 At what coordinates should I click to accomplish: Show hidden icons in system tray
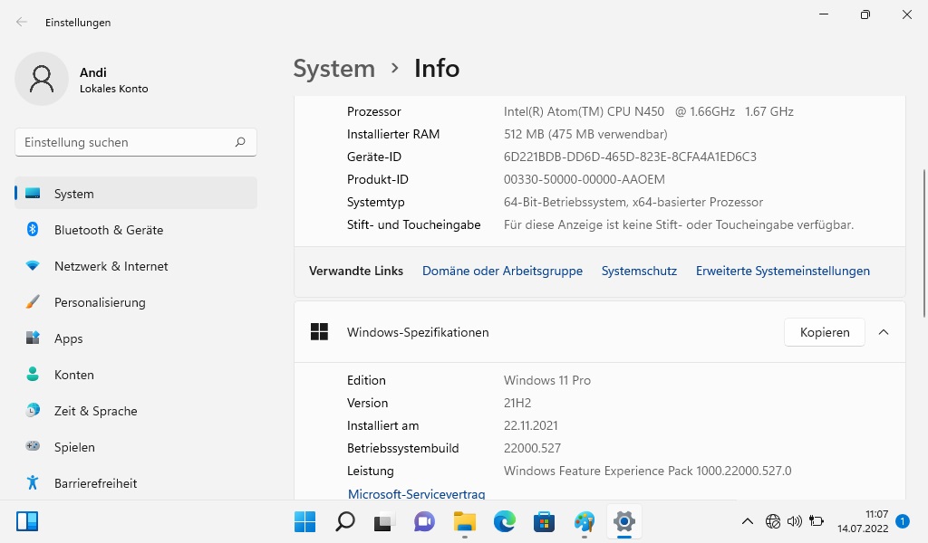(x=748, y=521)
